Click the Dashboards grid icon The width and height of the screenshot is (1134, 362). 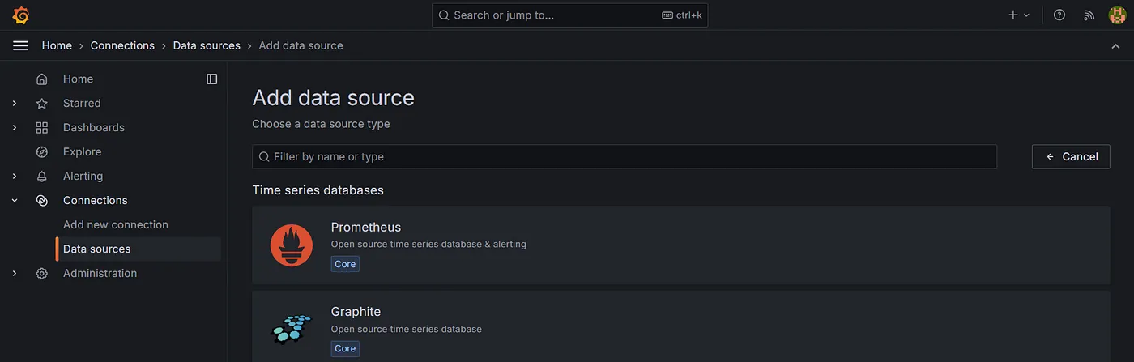tap(42, 128)
